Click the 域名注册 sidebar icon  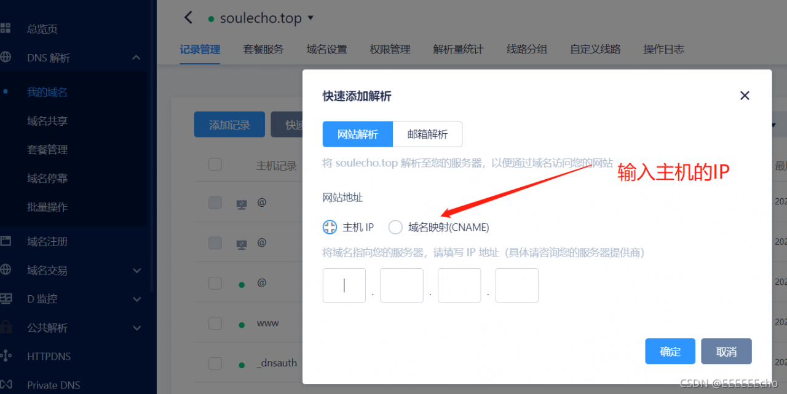tap(6, 241)
